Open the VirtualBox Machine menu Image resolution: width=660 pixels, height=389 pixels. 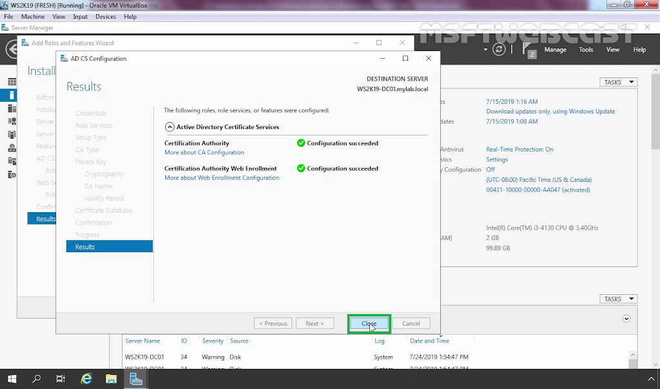(33, 16)
